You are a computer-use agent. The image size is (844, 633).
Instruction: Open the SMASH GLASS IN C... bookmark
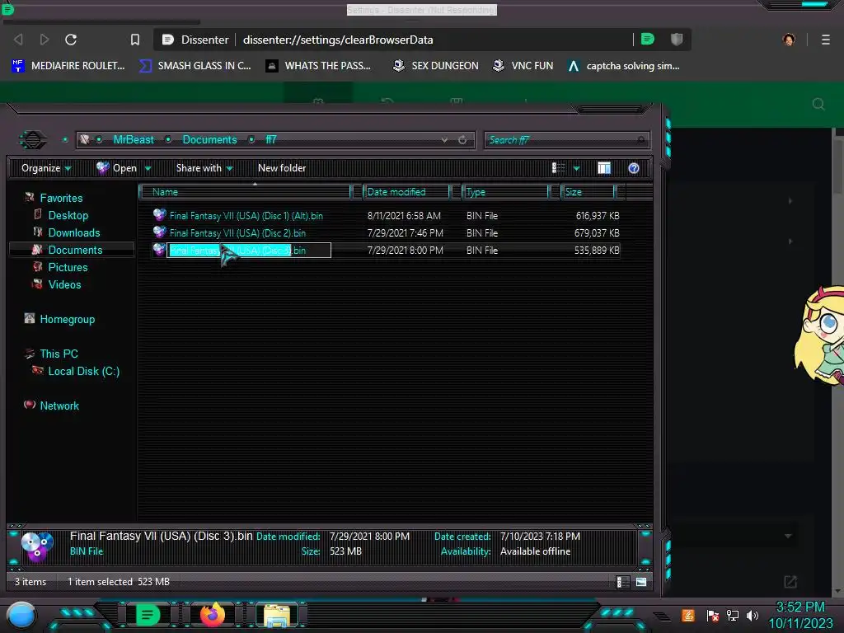click(195, 66)
